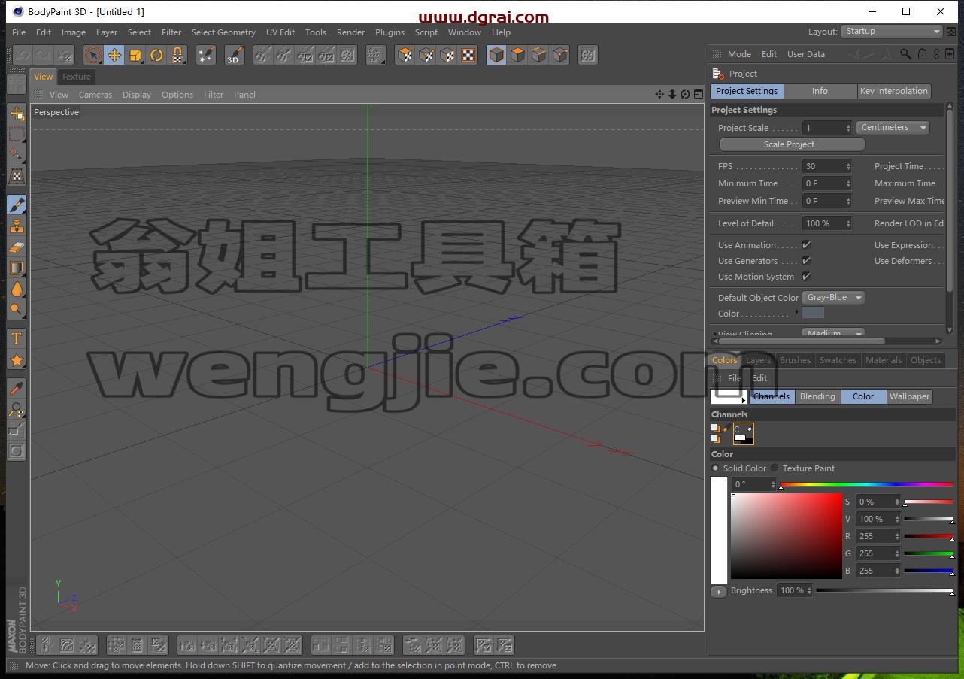Click the Blending button
964x679 pixels.
click(x=817, y=396)
